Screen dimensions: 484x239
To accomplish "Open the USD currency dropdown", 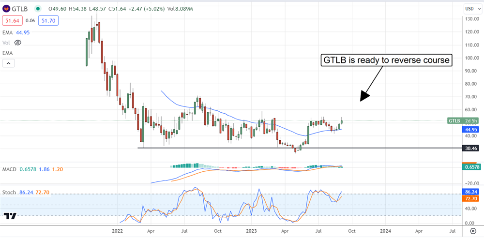I will point(473,9).
